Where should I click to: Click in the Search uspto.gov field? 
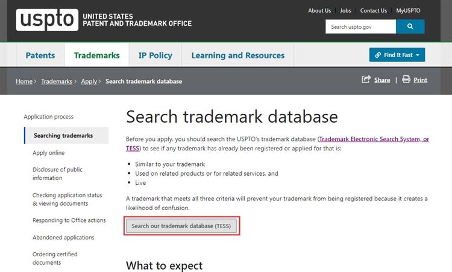(360, 26)
